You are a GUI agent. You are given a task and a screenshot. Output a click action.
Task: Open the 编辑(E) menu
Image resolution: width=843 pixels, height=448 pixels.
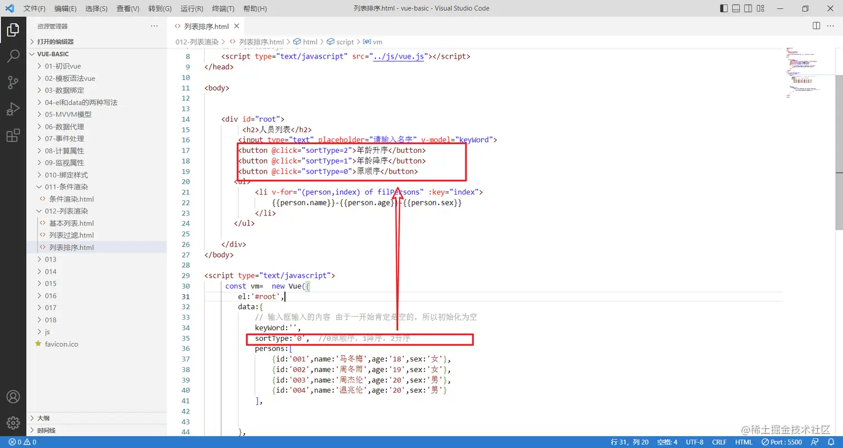pyautogui.click(x=66, y=8)
